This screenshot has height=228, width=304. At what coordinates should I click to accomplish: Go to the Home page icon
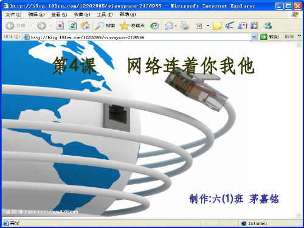(x=85, y=26)
